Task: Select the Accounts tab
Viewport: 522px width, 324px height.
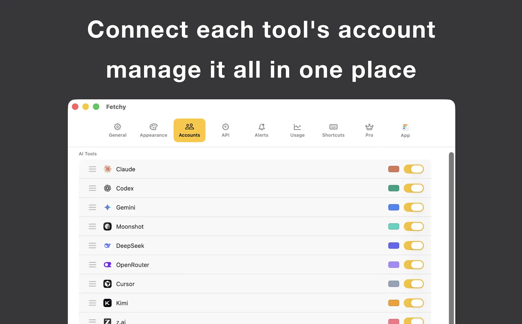Action: pos(190,130)
